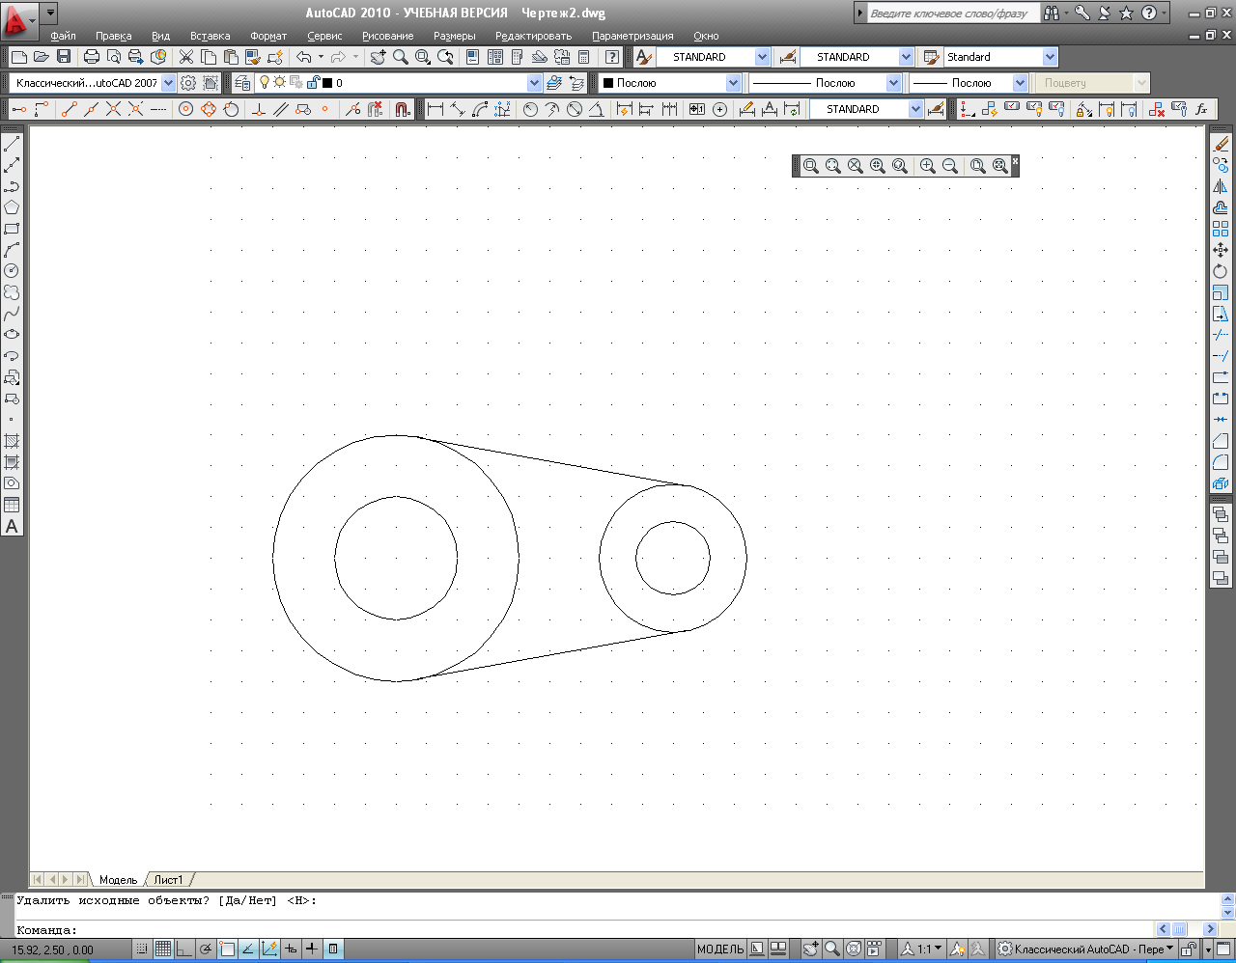Click the Zoom Out magnifier icon
1236x963 pixels.
950,166
